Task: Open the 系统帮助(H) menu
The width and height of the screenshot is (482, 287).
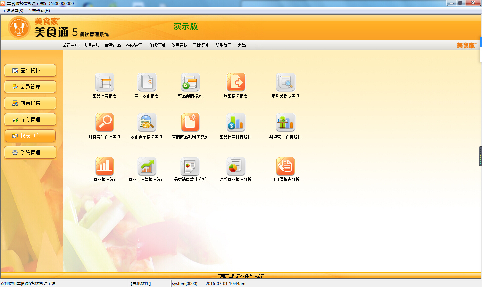Action: pyautogui.click(x=39, y=11)
